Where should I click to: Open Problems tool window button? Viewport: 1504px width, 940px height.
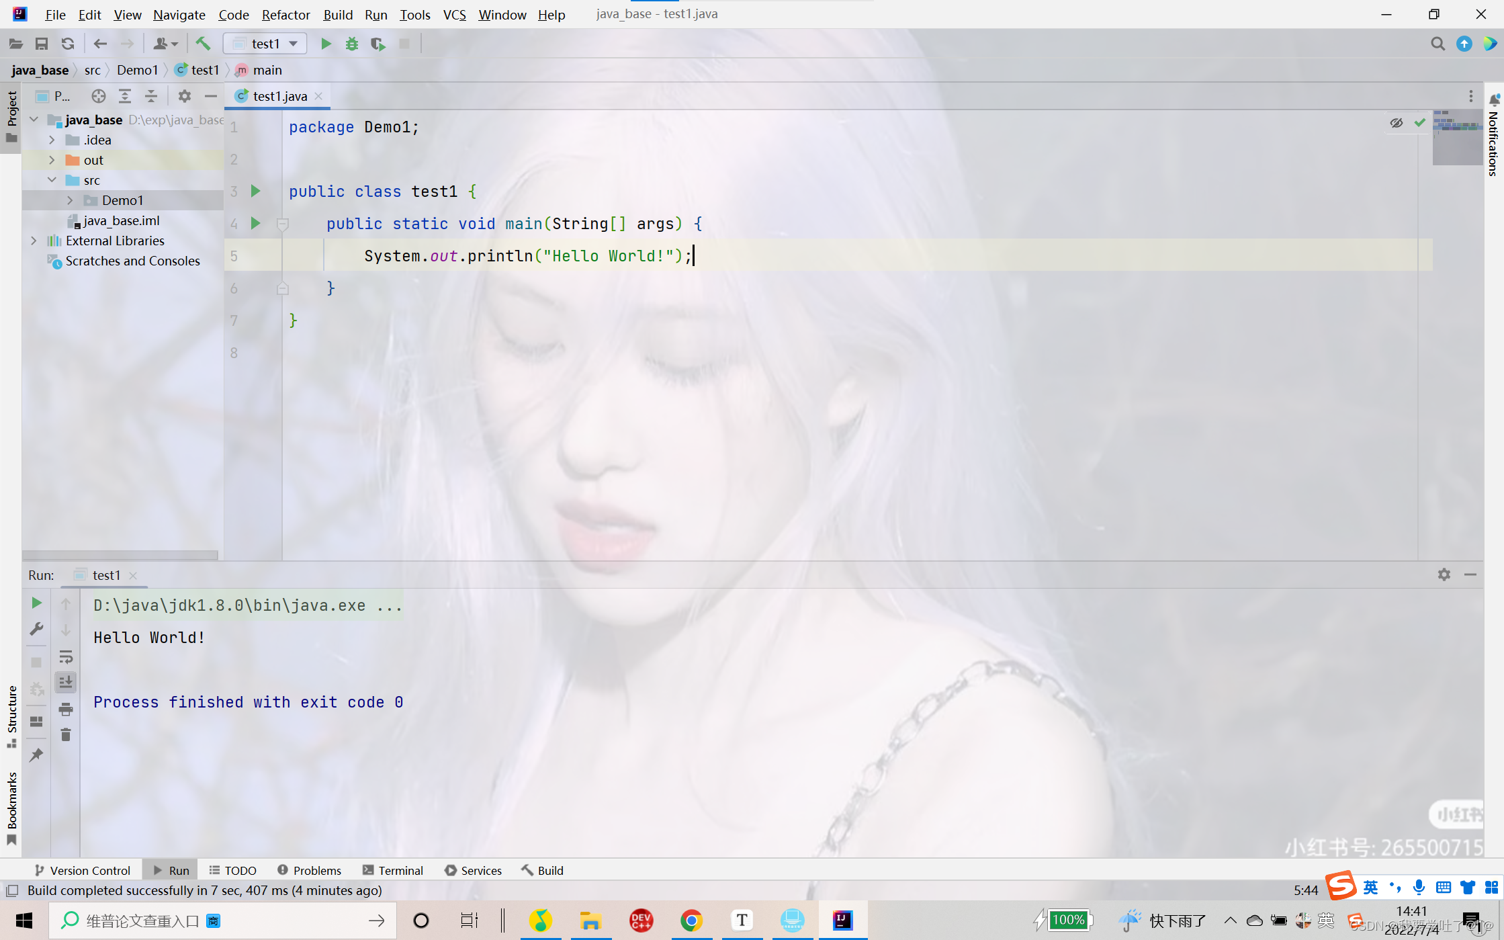tap(309, 870)
